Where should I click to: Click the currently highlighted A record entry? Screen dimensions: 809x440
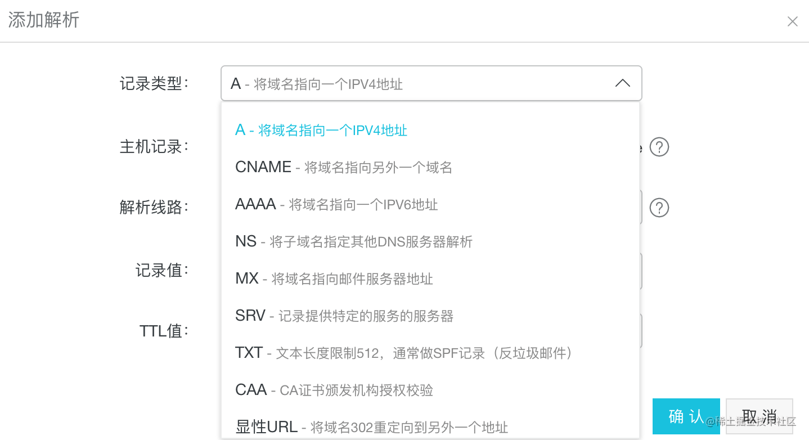pos(321,129)
